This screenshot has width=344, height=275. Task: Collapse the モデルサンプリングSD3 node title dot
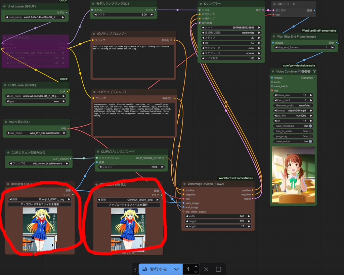[93, 4]
